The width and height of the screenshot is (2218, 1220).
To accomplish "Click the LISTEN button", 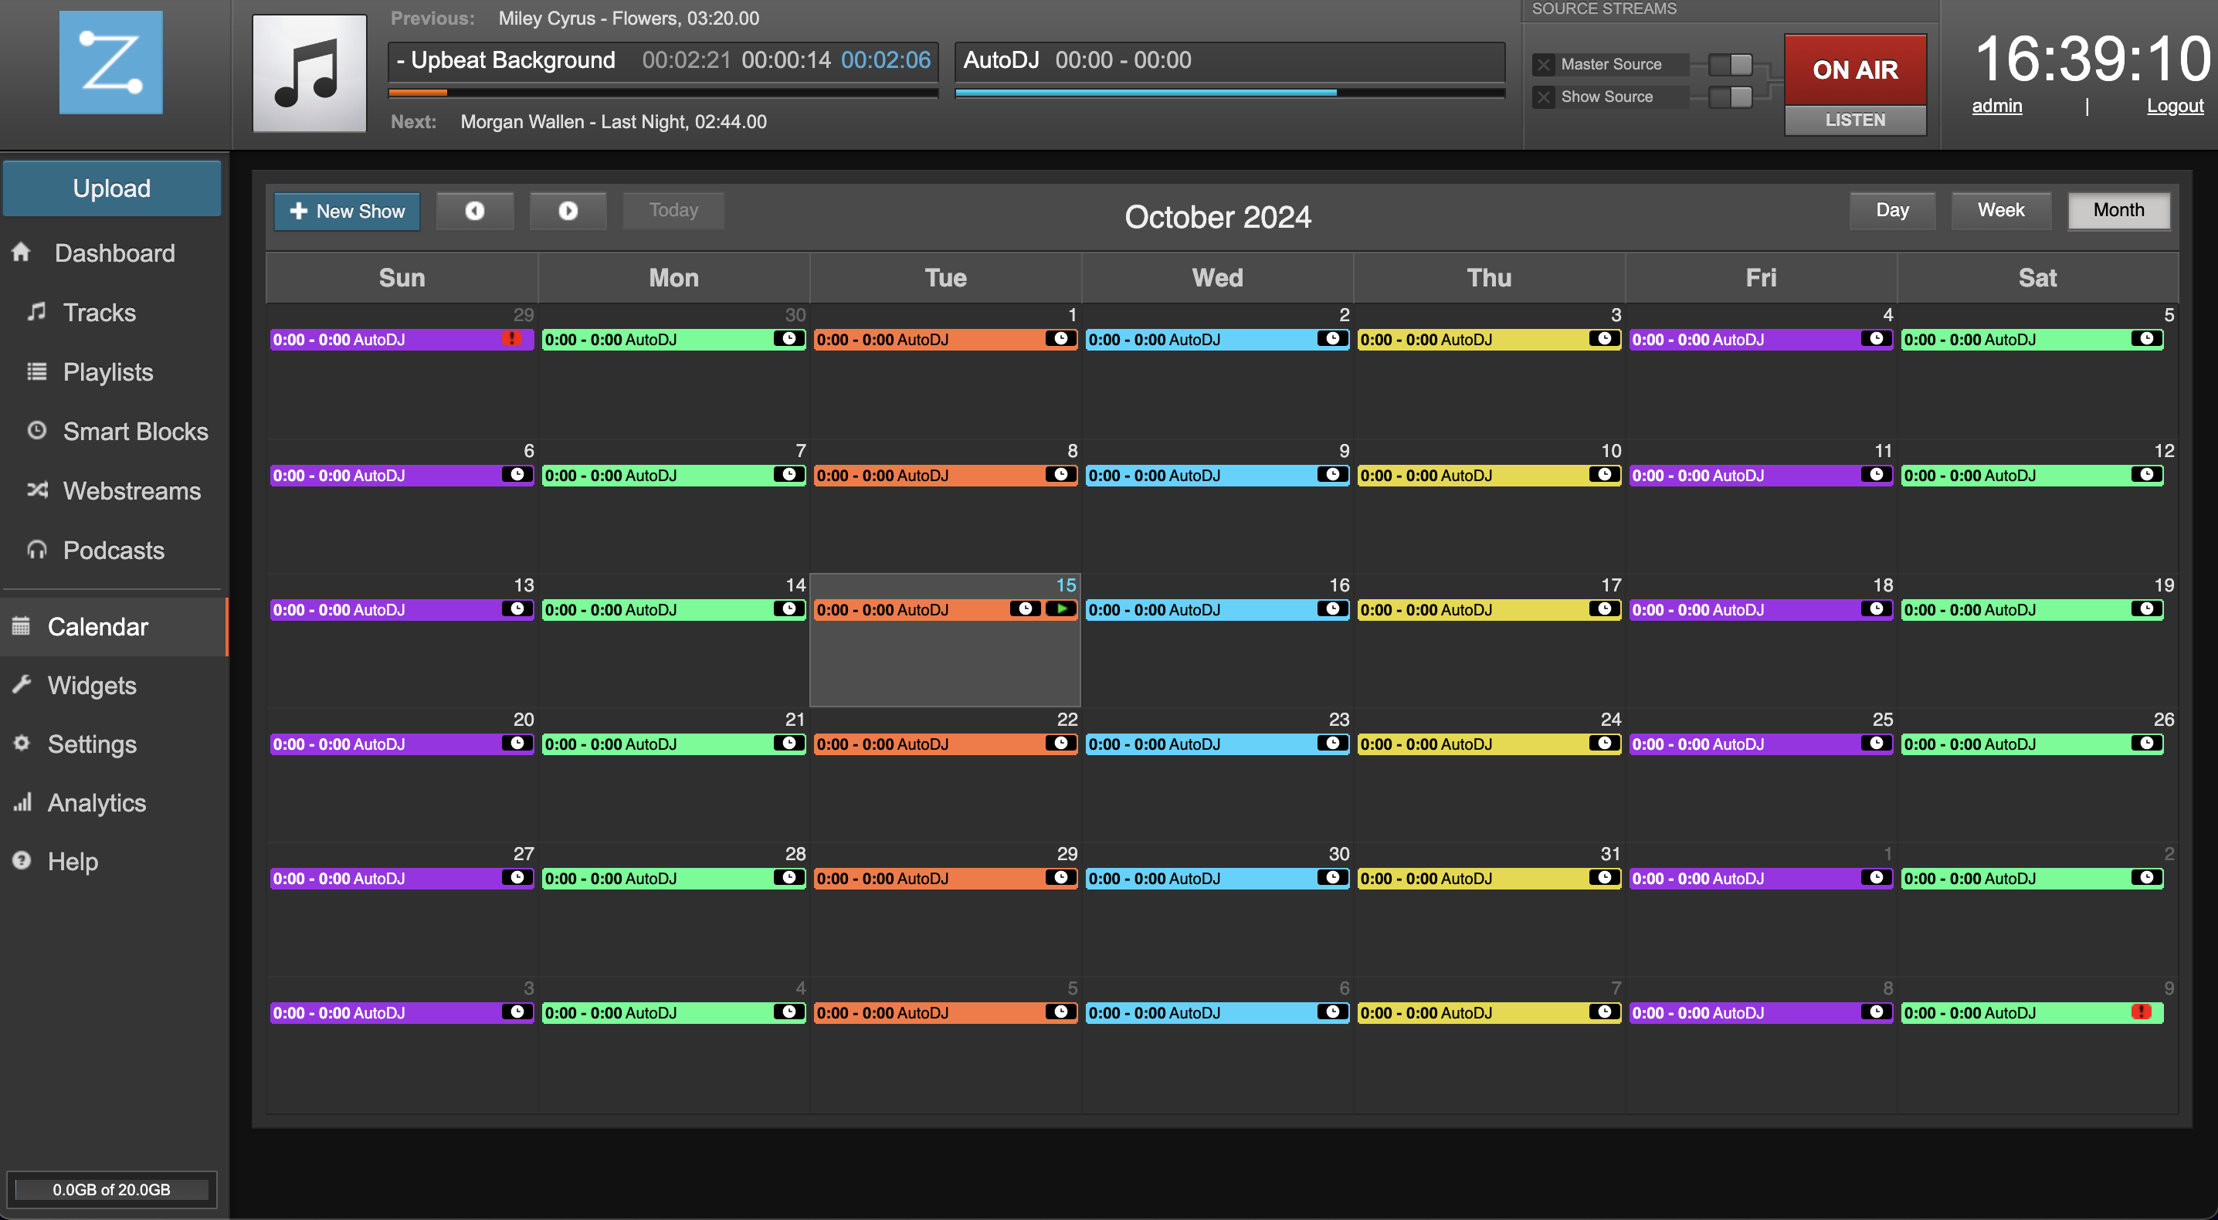I will click(1855, 120).
